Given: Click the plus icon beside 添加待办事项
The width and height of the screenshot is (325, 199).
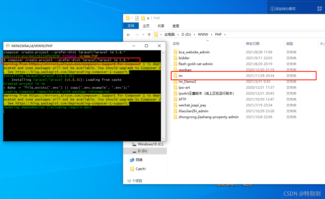Looking at the screenshot, I should 273,9.
